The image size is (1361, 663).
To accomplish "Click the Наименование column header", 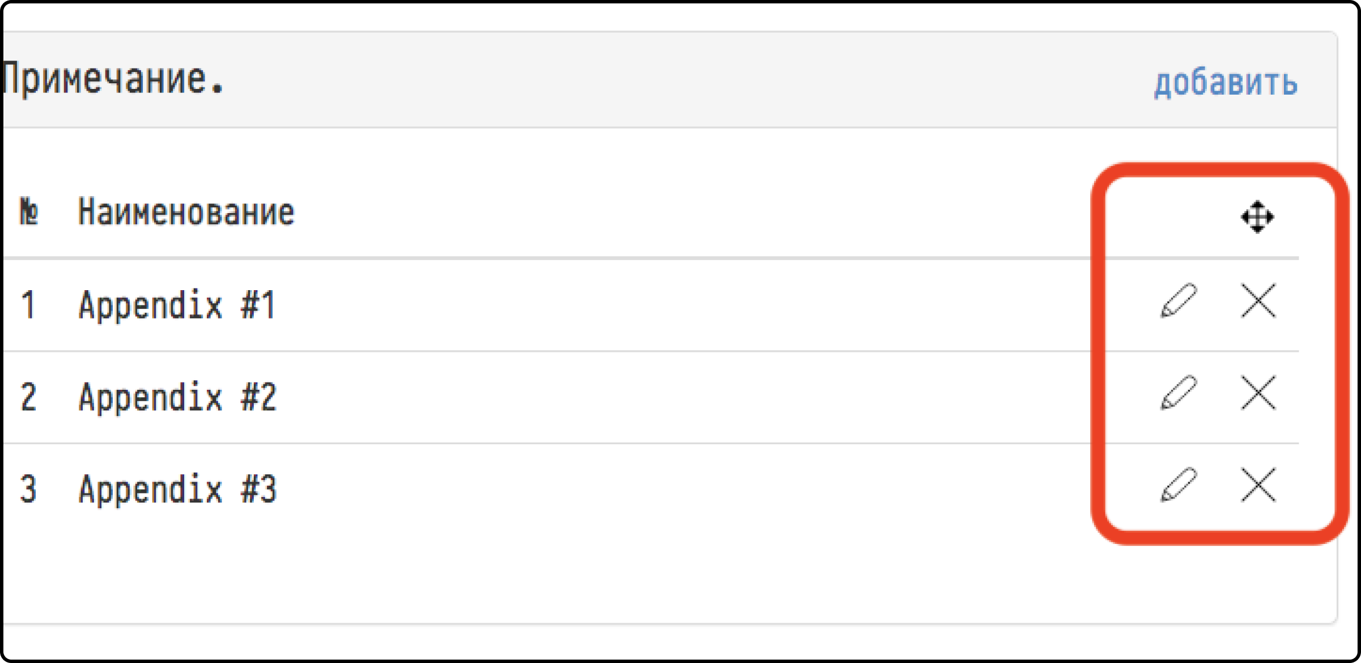I will 186,212.
